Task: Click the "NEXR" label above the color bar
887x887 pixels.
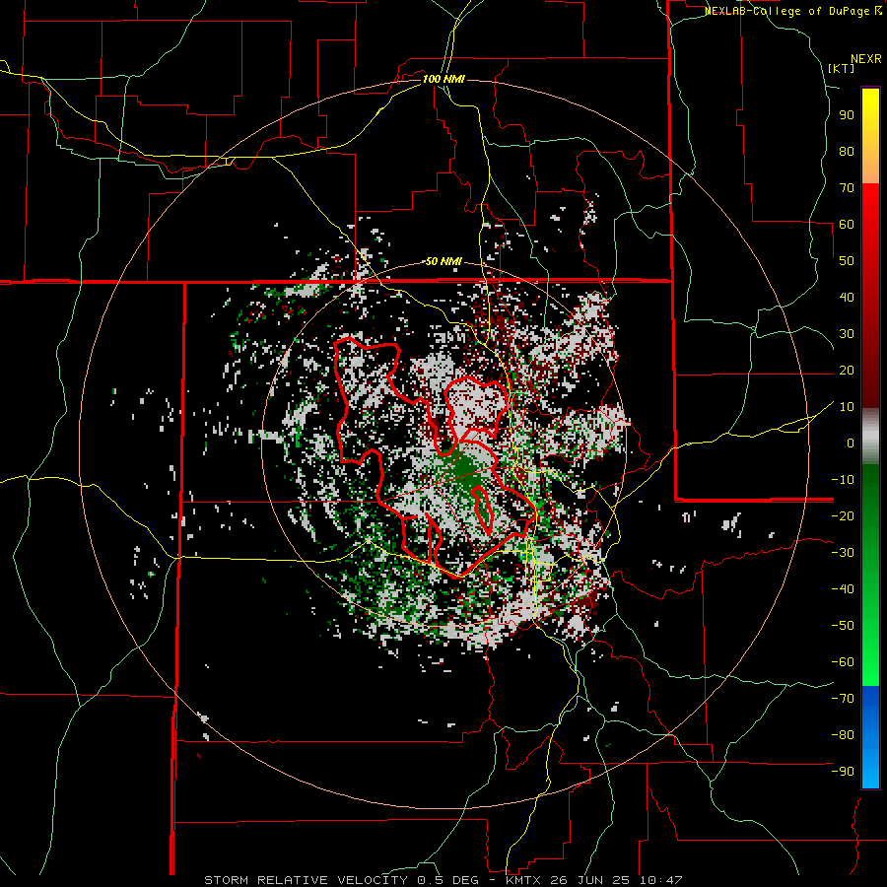Action: pos(866,59)
